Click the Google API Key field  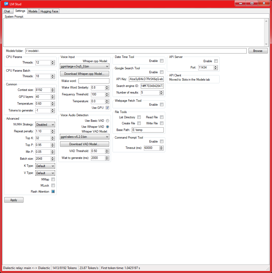146,79
